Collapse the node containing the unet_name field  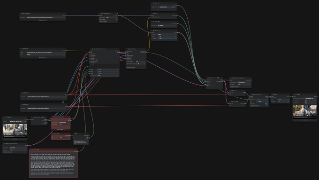[21, 14]
